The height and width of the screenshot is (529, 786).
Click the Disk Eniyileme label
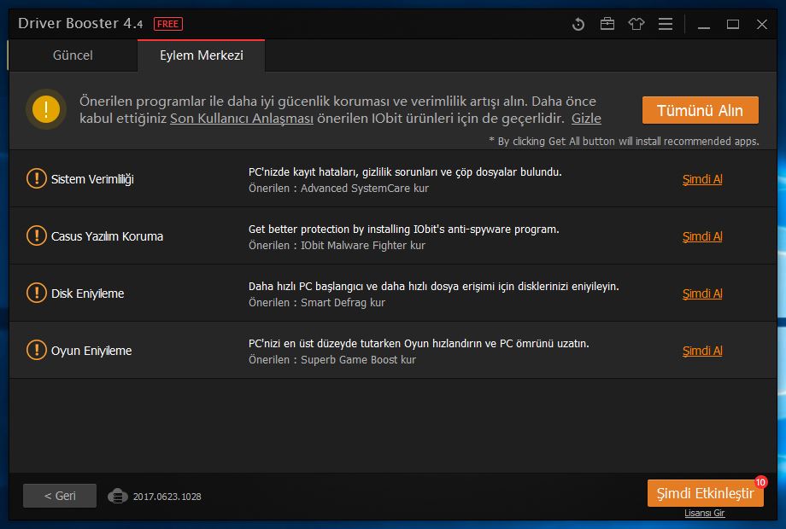(x=87, y=294)
